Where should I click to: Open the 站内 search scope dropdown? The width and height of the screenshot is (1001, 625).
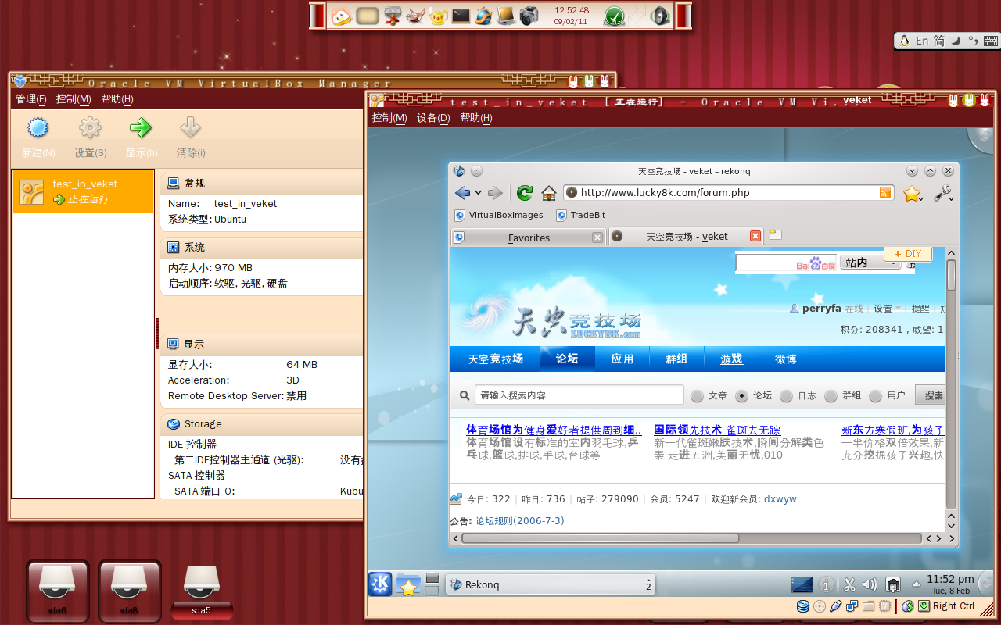click(x=870, y=263)
